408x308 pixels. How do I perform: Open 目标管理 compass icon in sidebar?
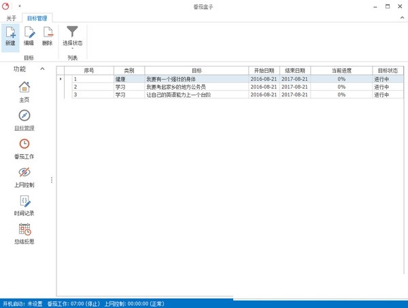point(24,115)
